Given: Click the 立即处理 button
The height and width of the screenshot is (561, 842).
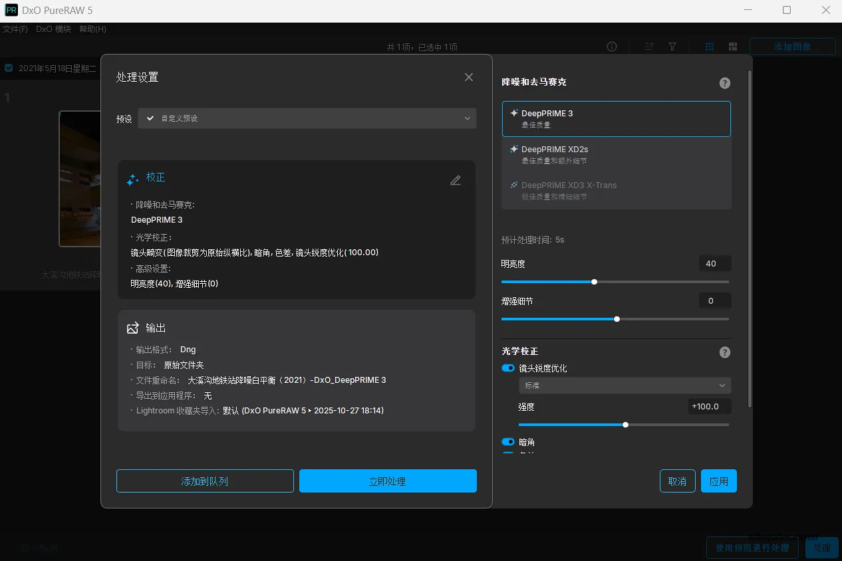Looking at the screenshot, I should [x=388, y=481].
